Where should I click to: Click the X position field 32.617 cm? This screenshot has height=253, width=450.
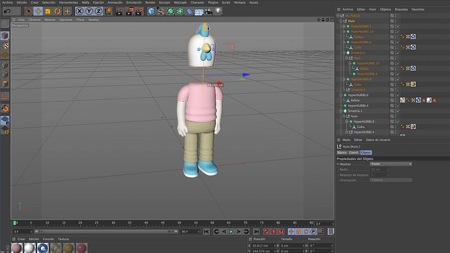[263, 246]
